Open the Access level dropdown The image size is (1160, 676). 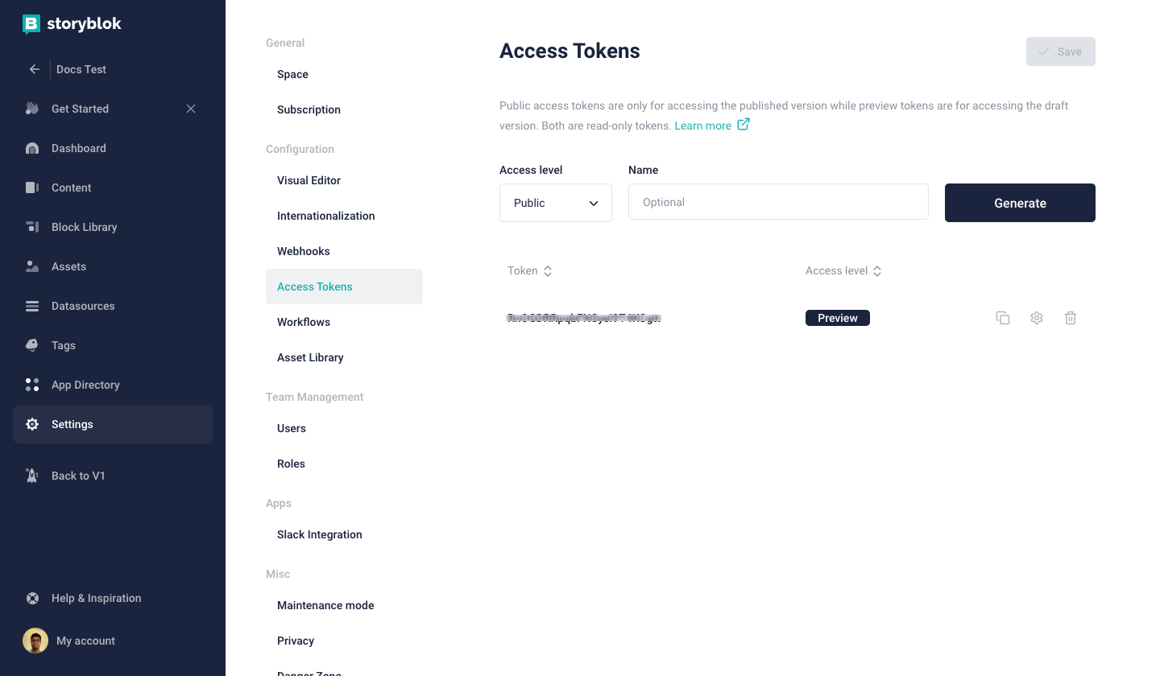(x=556, y=203)
